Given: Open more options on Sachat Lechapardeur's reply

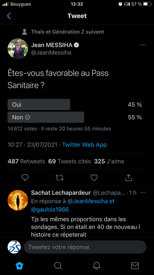Looking at the screenshot, I should pyautogui.click(x=143, y=193).
